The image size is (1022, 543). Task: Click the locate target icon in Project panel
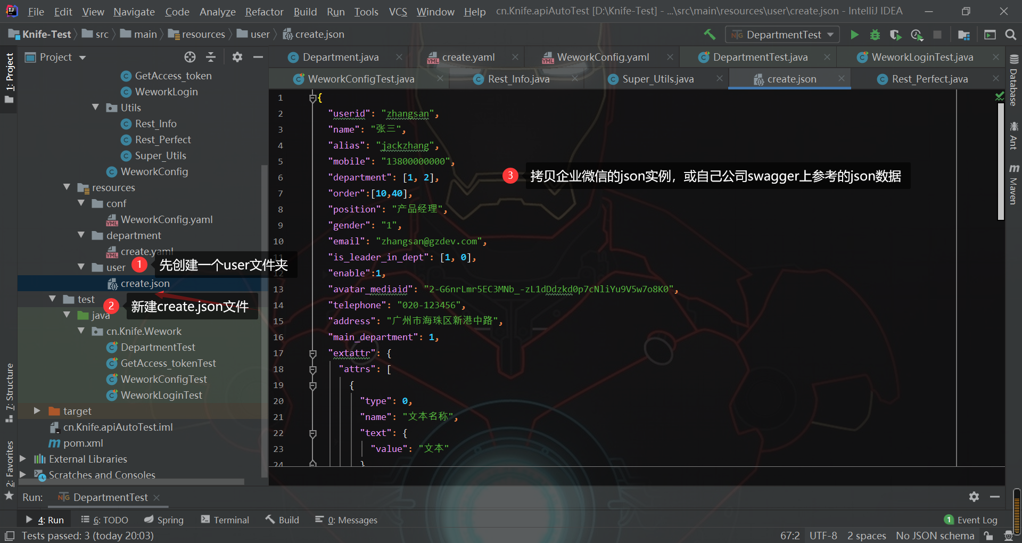tap(190, 57)
